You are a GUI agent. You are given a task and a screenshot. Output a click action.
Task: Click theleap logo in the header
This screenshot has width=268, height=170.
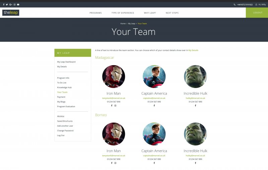pyautogui.click(x=11, y=13)
